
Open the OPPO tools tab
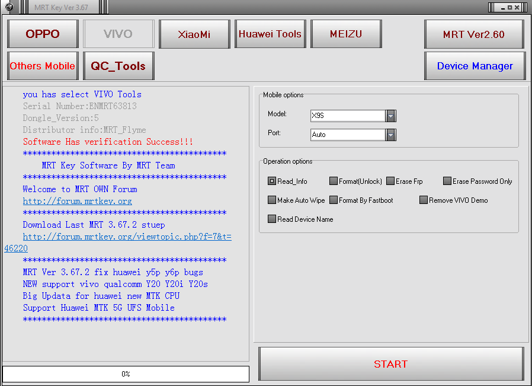pos(43,34)
